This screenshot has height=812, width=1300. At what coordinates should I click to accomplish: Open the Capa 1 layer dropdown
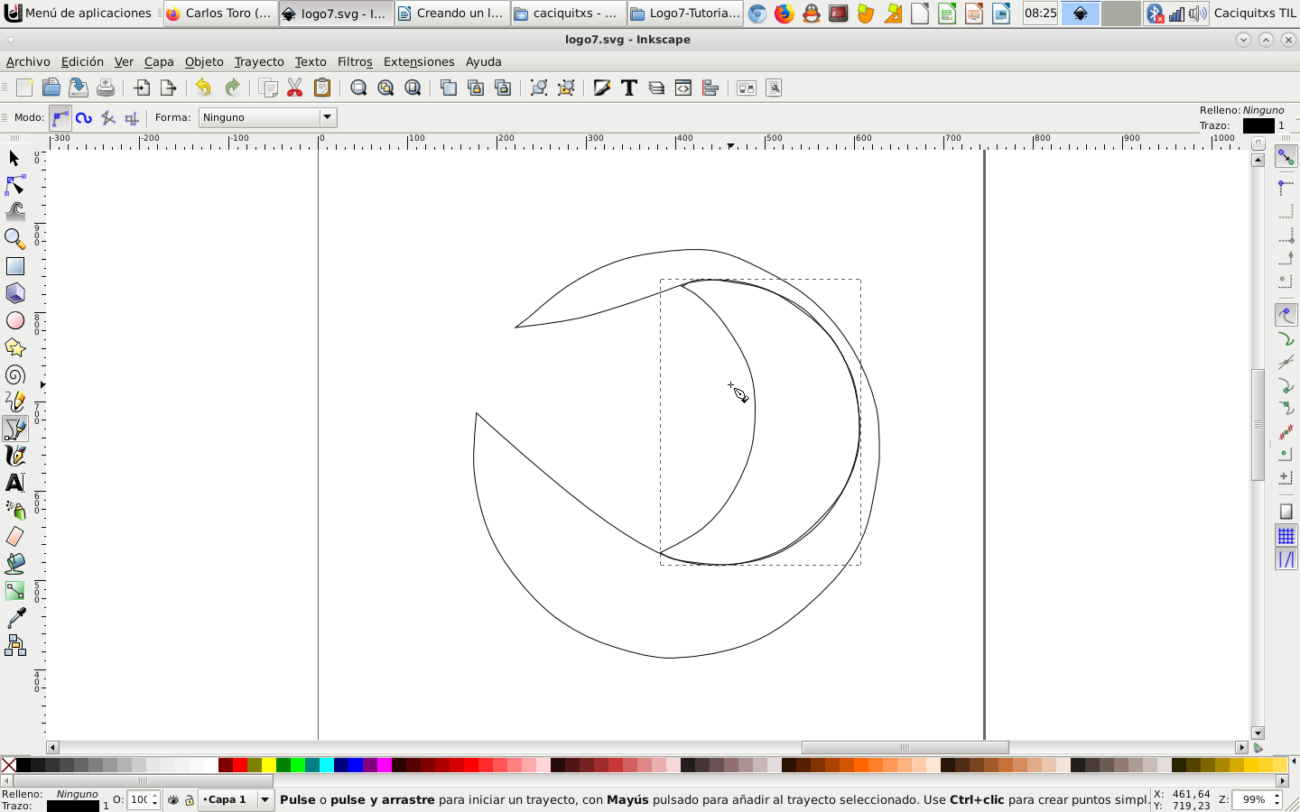237,799
